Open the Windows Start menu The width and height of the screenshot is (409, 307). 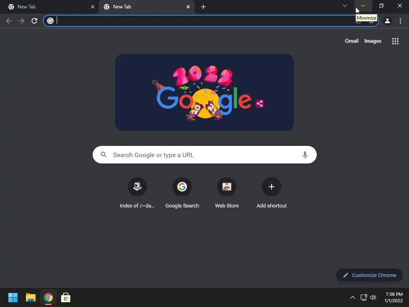point(13,297)
